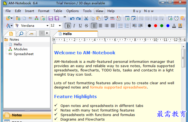Image resolution: width=188 pixels, height=122 pixels.
Task: Click the alarm clock icon
Action: click(x=176, y=18)
